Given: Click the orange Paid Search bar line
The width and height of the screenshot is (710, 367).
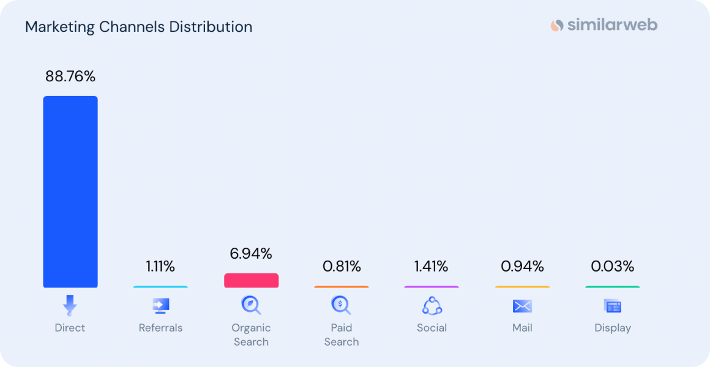Looking at the screenshot, I should 341,286.
